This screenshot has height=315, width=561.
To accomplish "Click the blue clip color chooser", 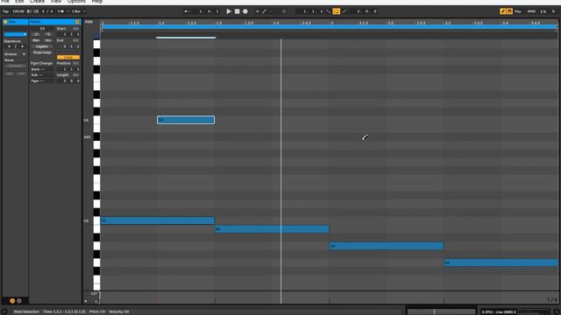I will click(x=16, y=34).
